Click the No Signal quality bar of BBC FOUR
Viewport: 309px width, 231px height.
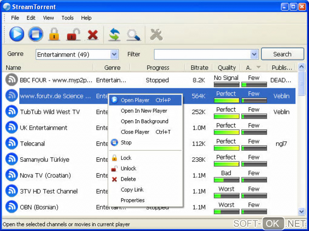(x=227, y=85)
